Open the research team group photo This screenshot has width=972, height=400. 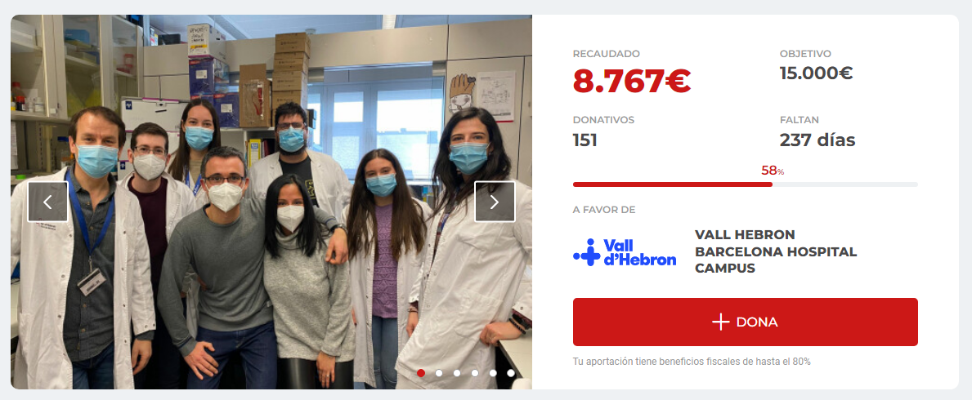271,202
